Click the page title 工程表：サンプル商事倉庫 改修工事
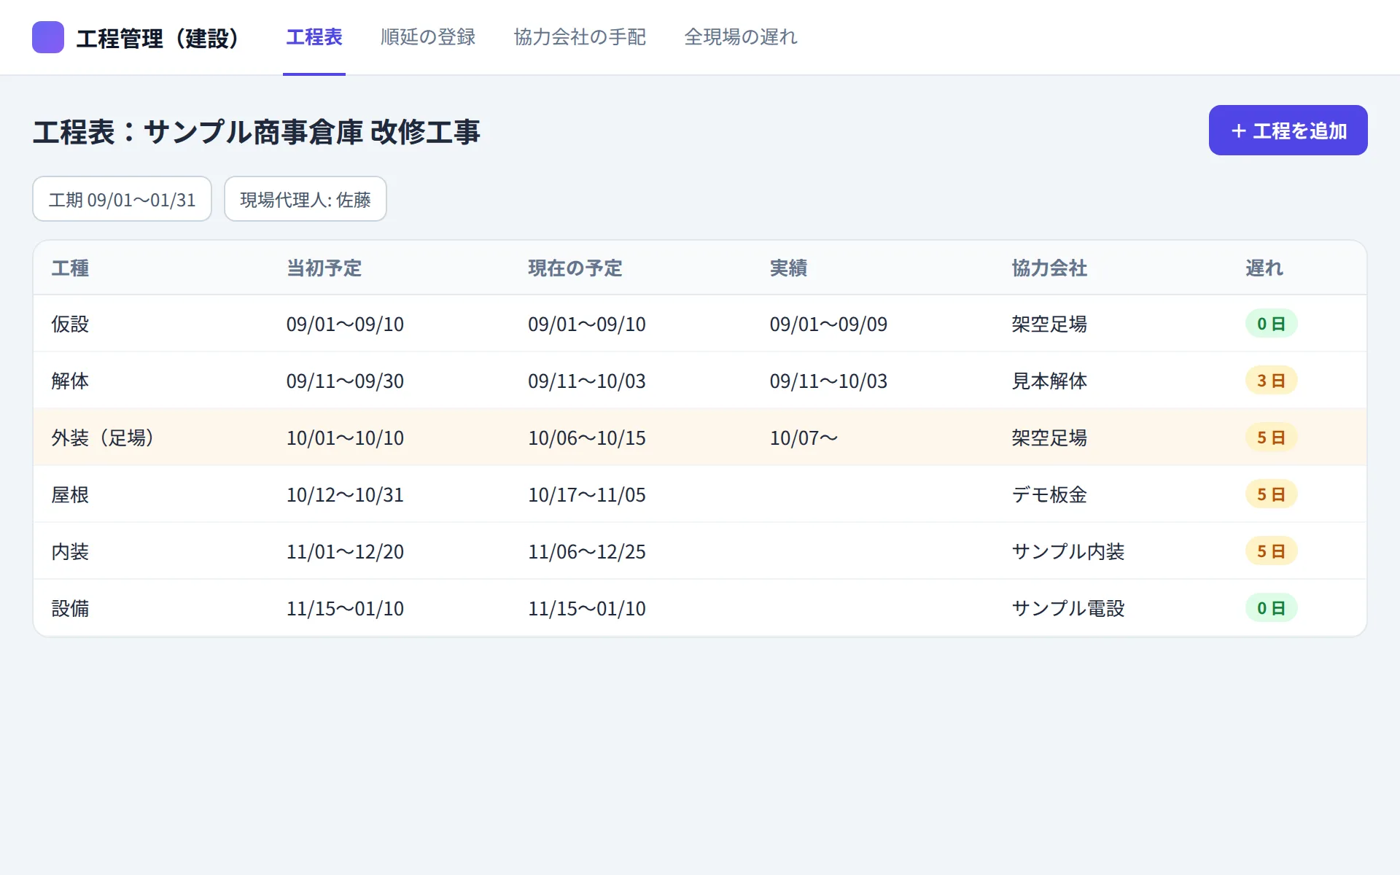The image size is (1400, 875). tap(257, 132)
